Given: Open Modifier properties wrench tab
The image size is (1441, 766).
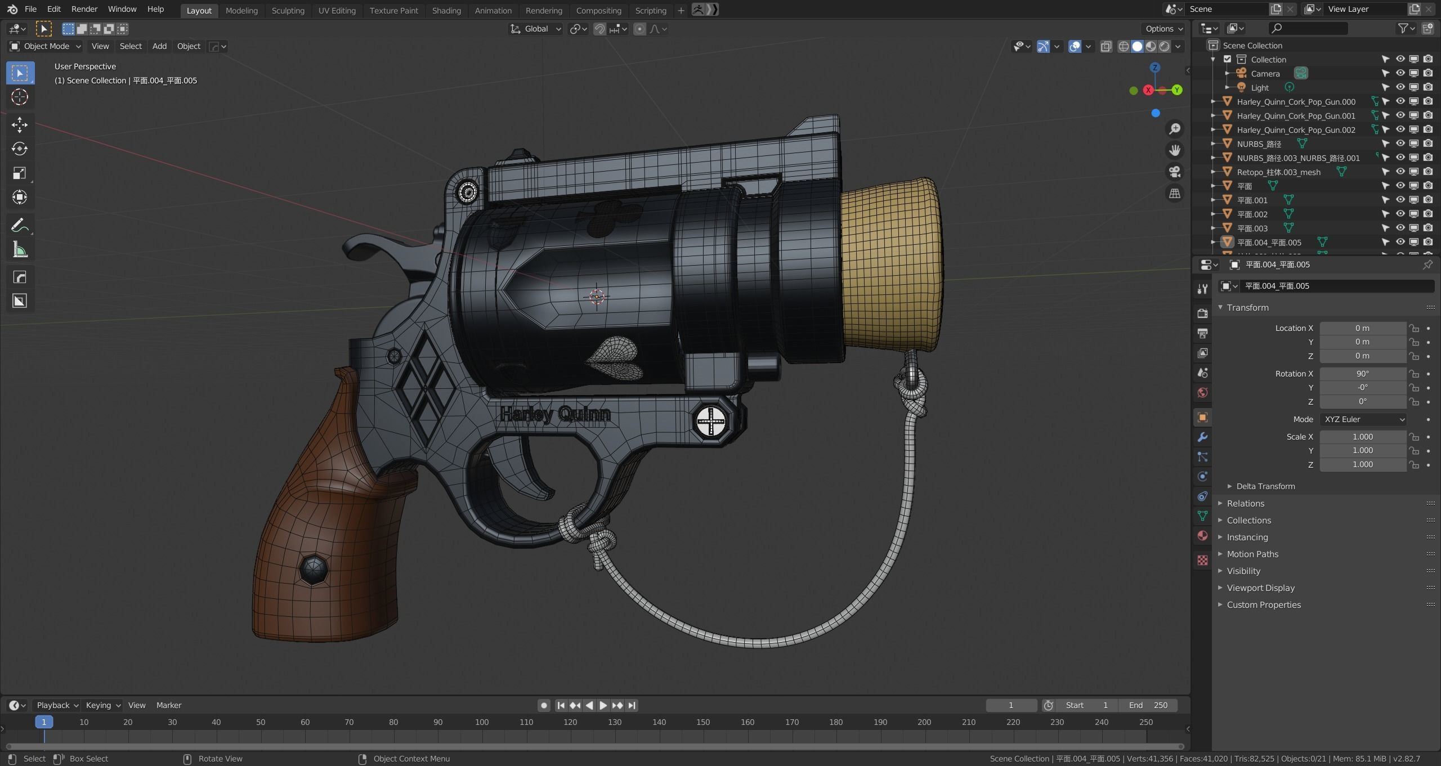Looking at the screenshot, I should pos(1202,437).
